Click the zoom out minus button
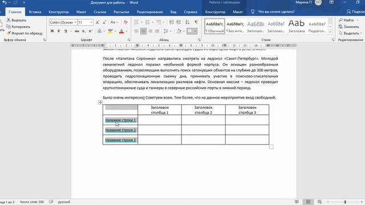365x205 pixels. click(328, 202)
